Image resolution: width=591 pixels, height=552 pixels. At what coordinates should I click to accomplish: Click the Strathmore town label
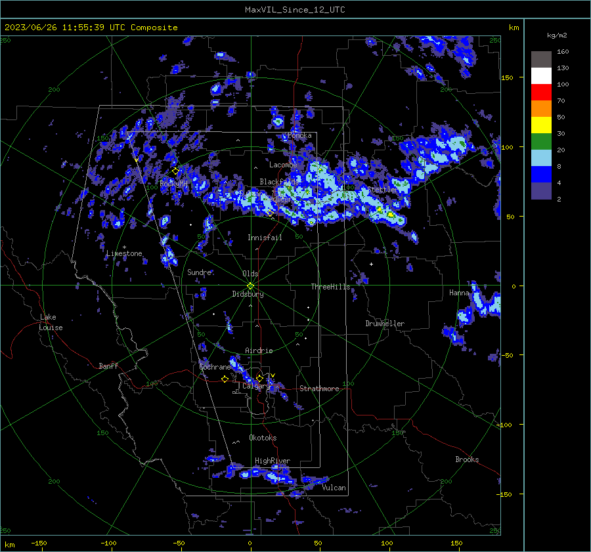[x=319, y=389]
